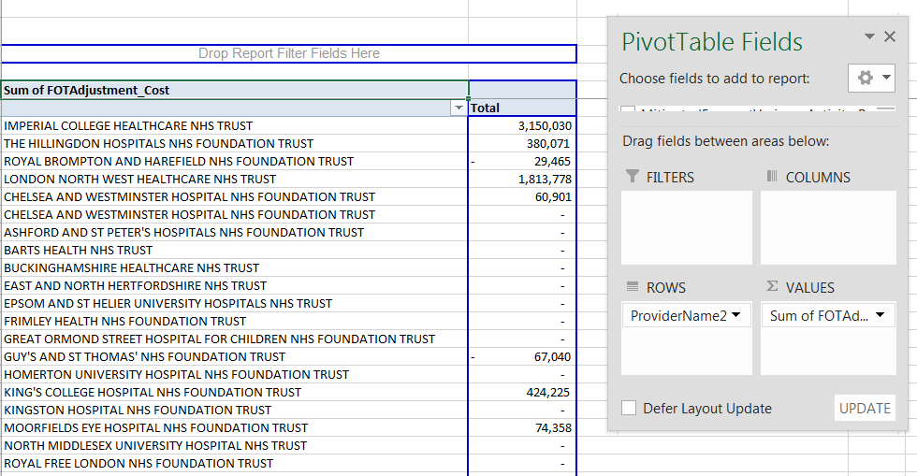Select GREAT ORMOND STREET HOSPITAL row

pos(235,339)
